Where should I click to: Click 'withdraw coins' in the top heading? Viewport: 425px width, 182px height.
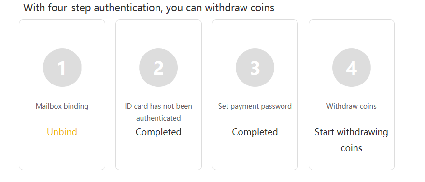(x=240, y=8)
